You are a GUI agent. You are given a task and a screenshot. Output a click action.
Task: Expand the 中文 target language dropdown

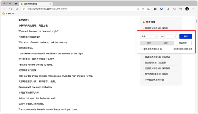coord(169,37)
